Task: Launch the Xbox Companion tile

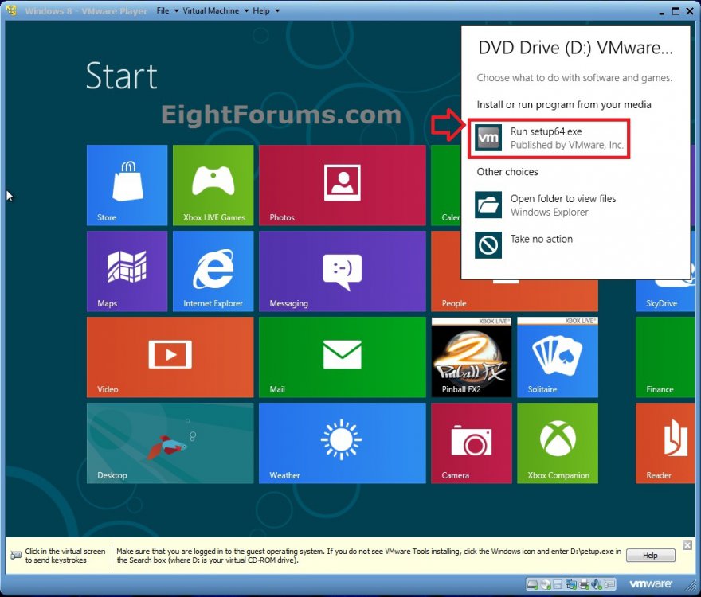Action: pyautogui.click(x=558, y=443)
